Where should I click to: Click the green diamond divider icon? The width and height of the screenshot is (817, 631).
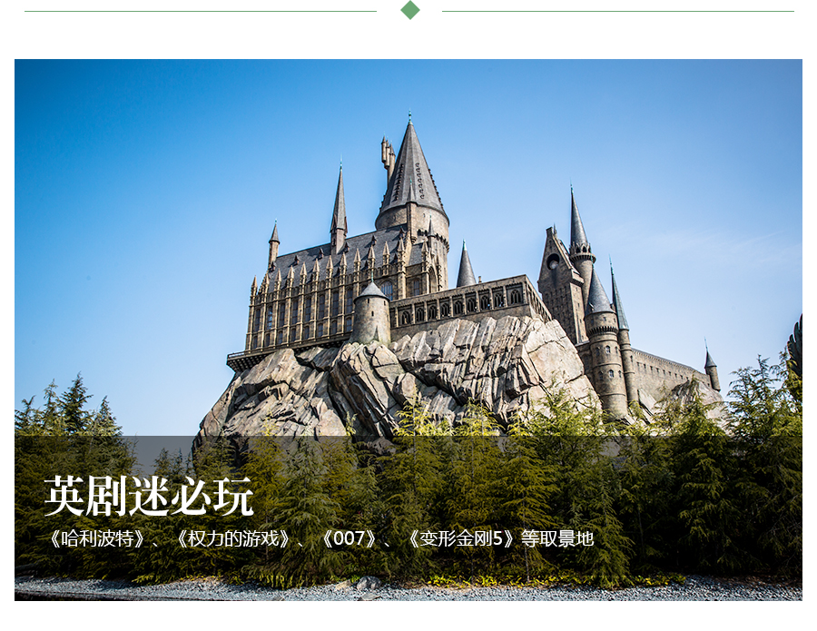(410, 10)
